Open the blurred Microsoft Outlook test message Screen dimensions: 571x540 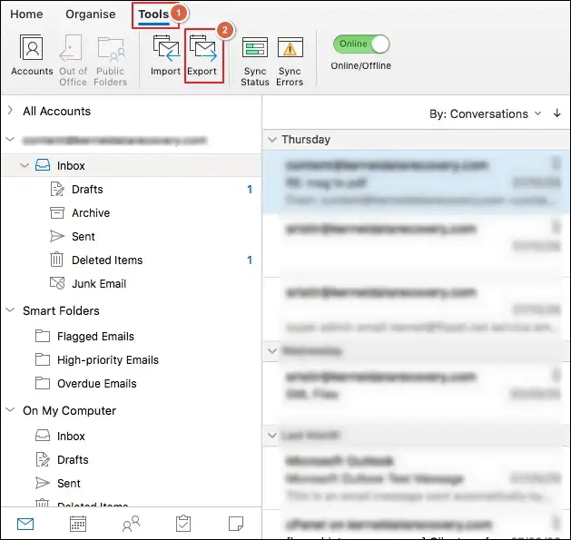pyautogui.click(x=417, y=477)
